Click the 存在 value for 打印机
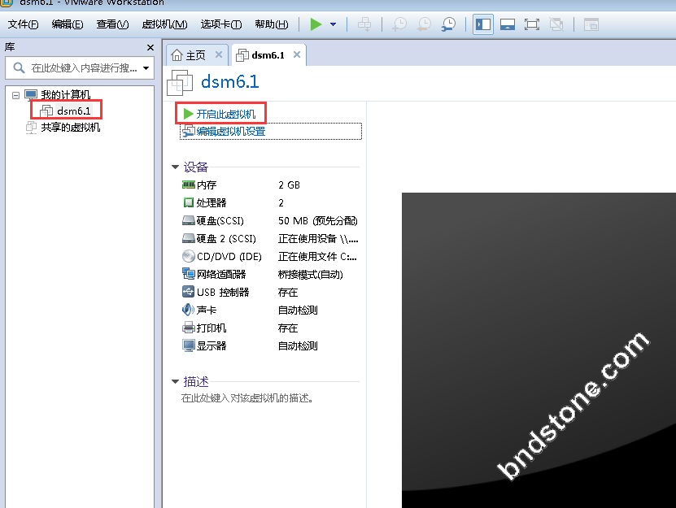This screenshot has width=676, height=508. [288, 328]
